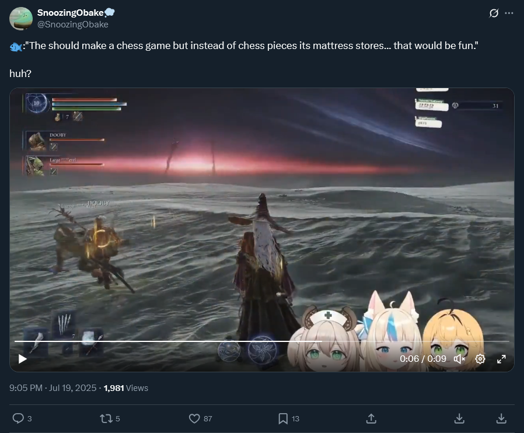Open the three-dot more options menu
The image size is (524, 433).
tap(509, 13)
